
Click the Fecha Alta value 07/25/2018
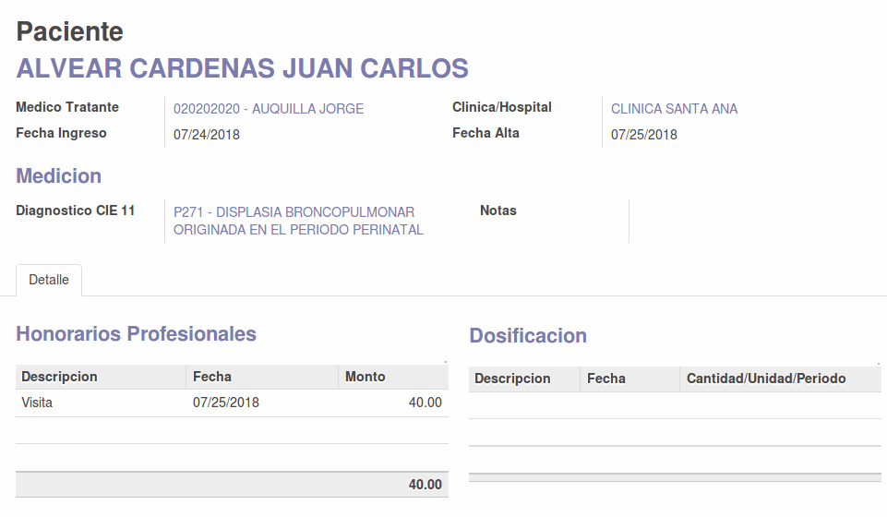point(644,135)
